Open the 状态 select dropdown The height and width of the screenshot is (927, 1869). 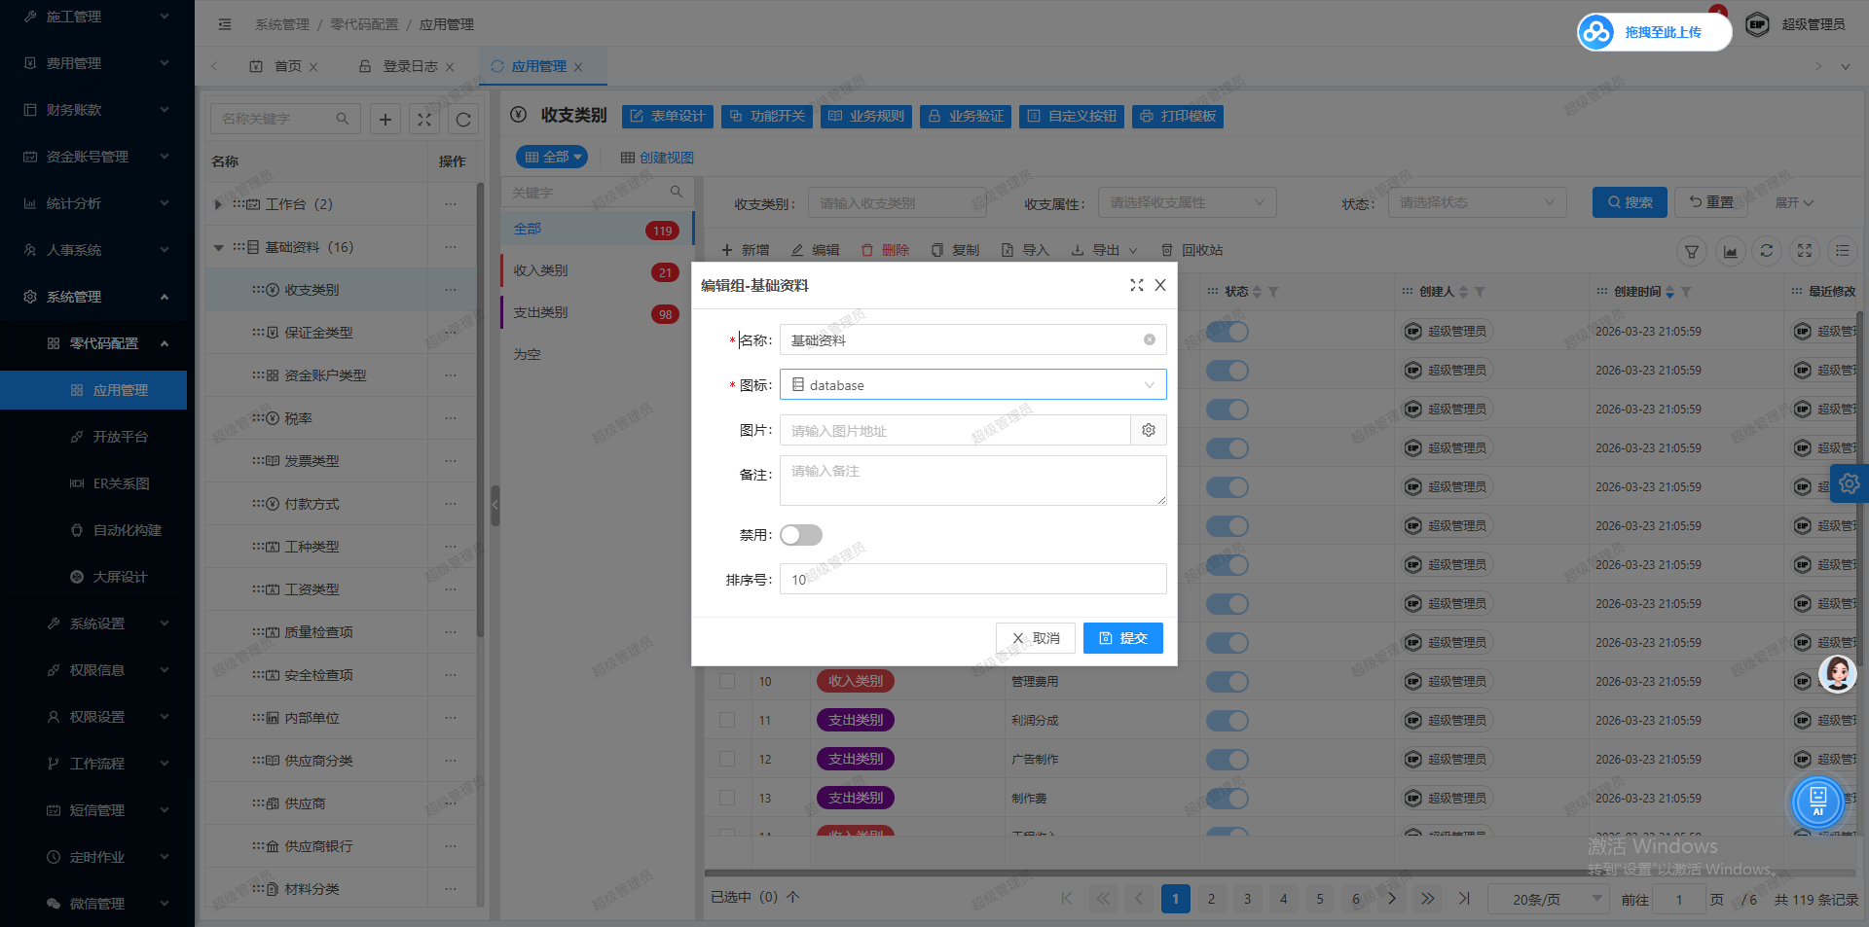tap(1478, 202)
